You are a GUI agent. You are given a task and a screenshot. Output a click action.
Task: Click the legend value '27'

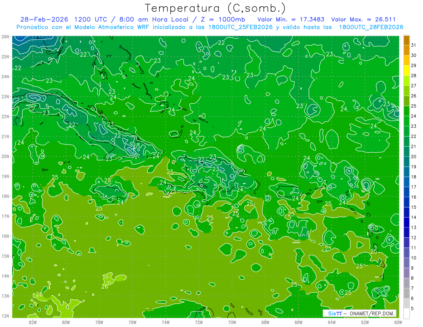pyautogui.click(x=414, y=86)
